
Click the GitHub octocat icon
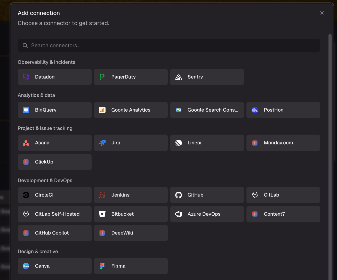179,195
